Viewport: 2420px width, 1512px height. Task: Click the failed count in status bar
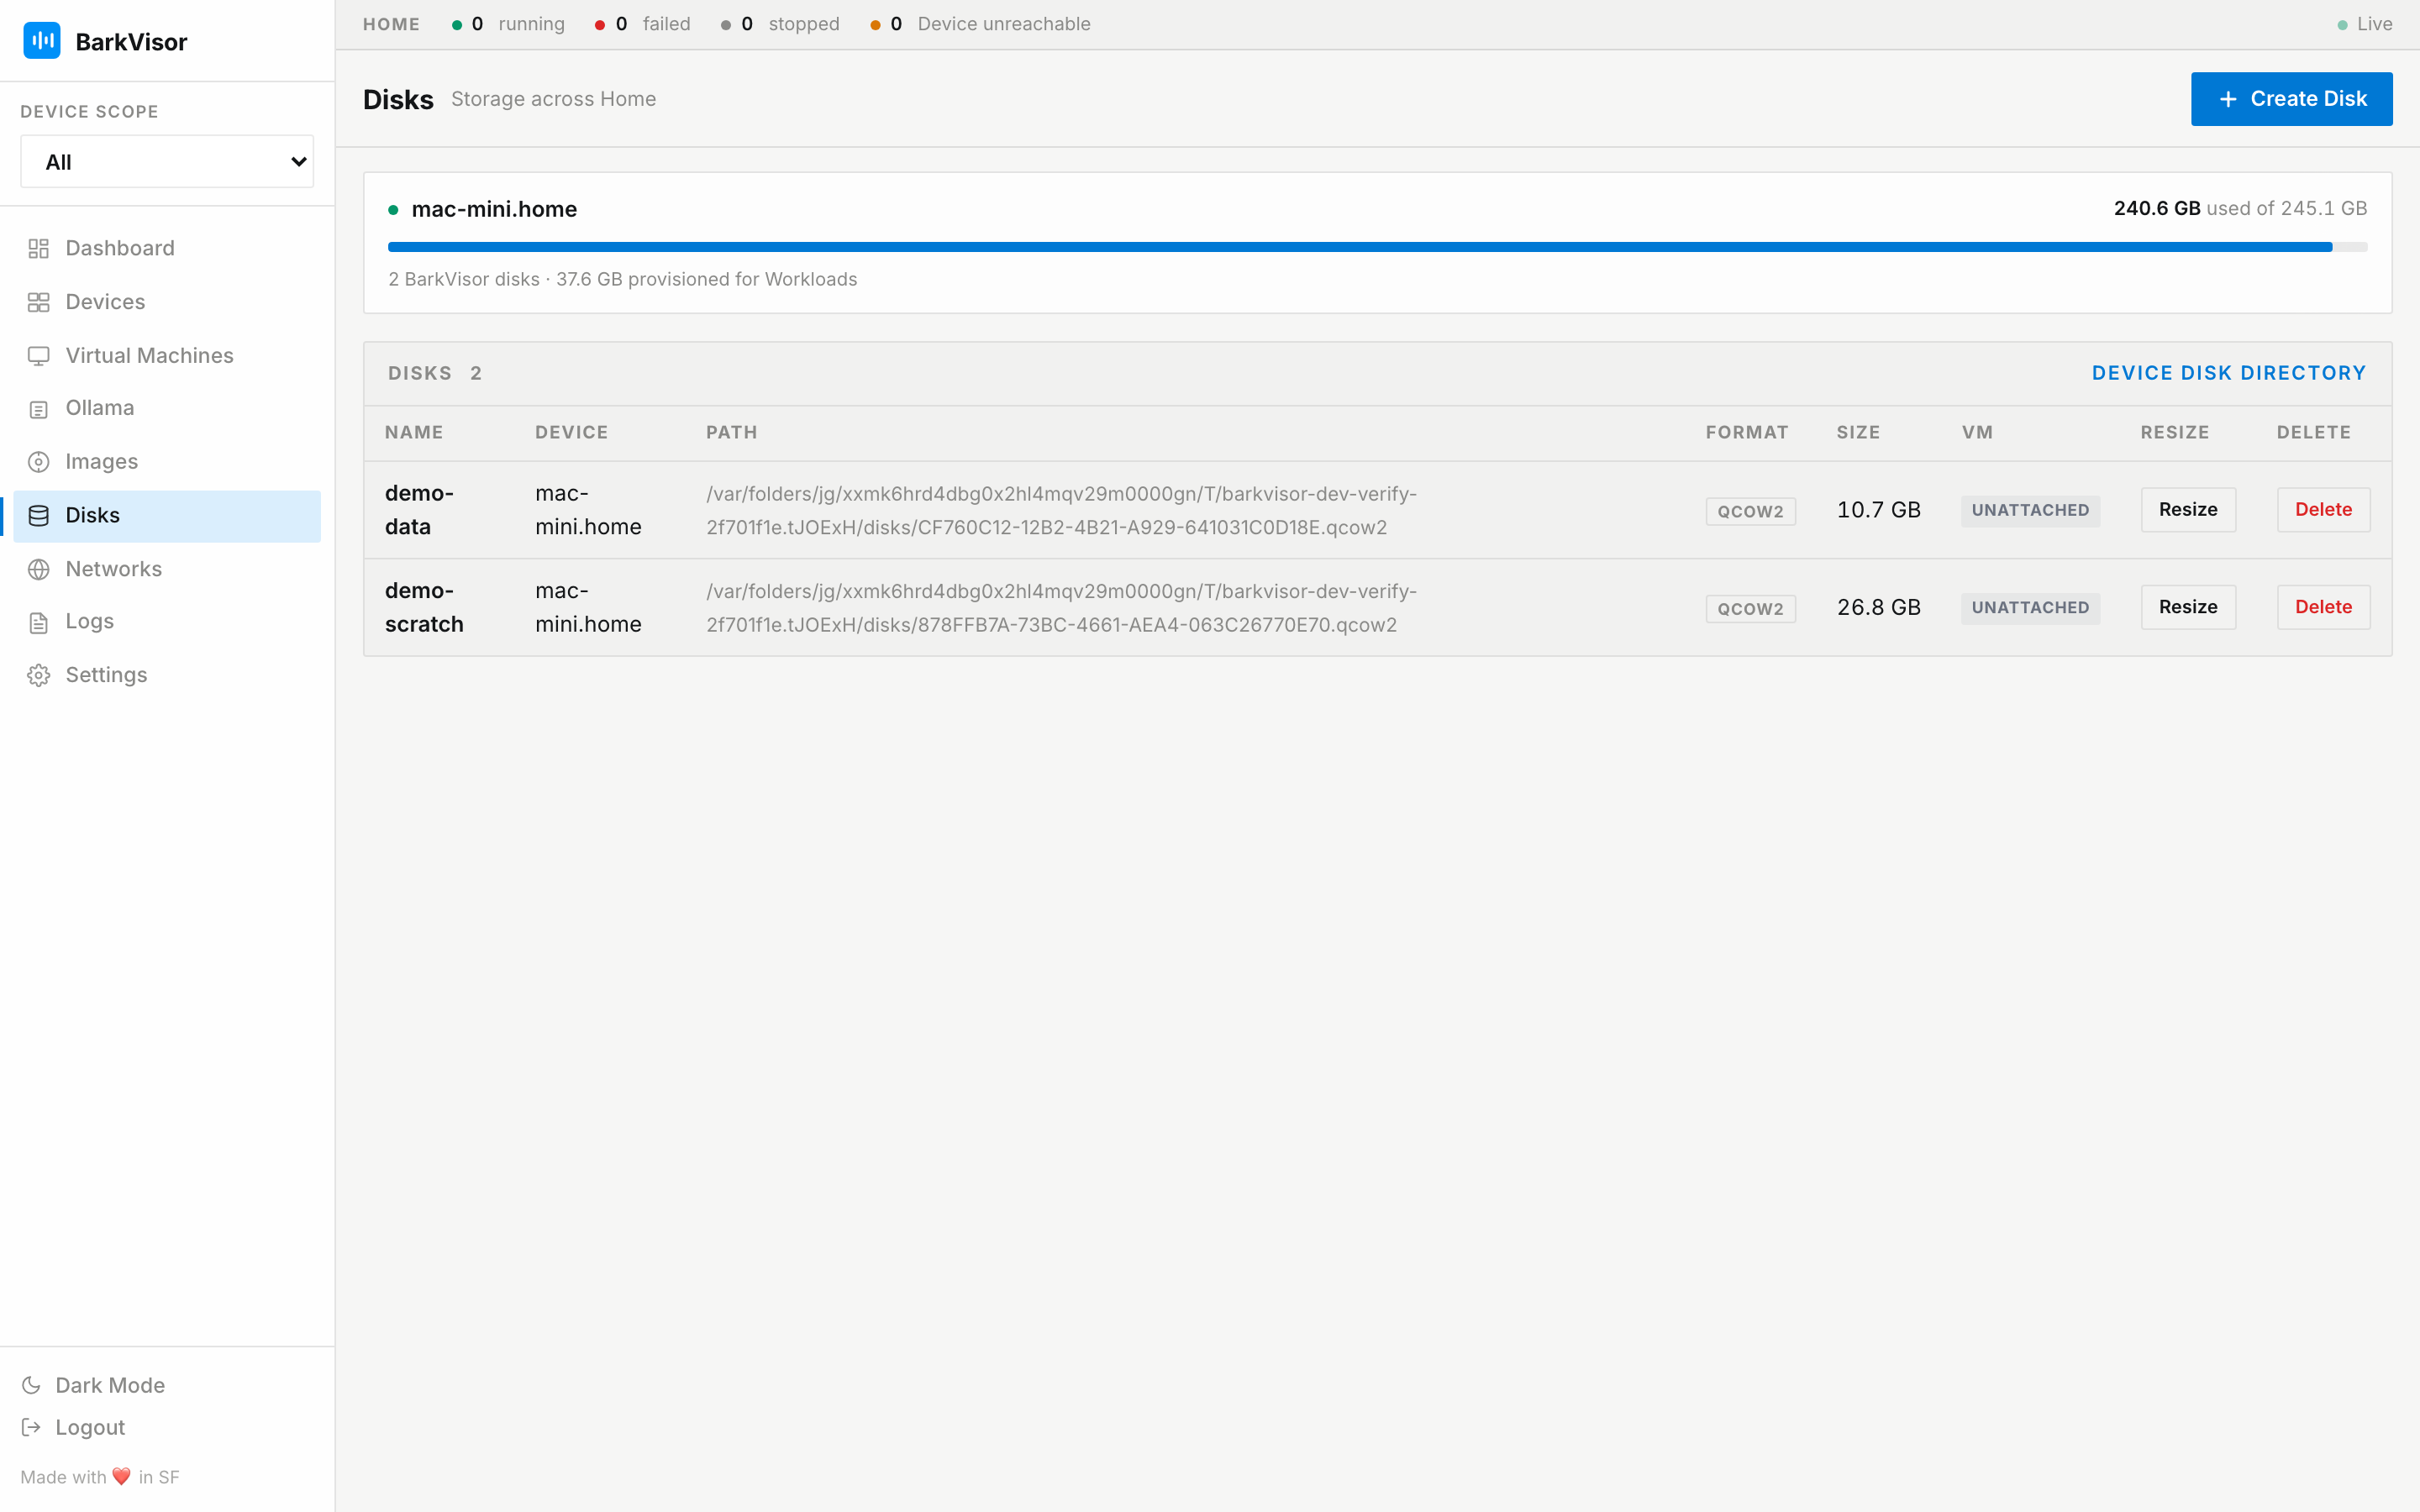(x=642, y=24)
